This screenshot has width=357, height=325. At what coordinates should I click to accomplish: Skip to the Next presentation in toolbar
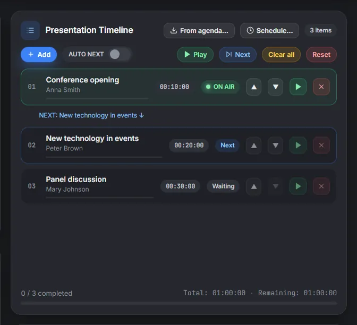[237, 54]
